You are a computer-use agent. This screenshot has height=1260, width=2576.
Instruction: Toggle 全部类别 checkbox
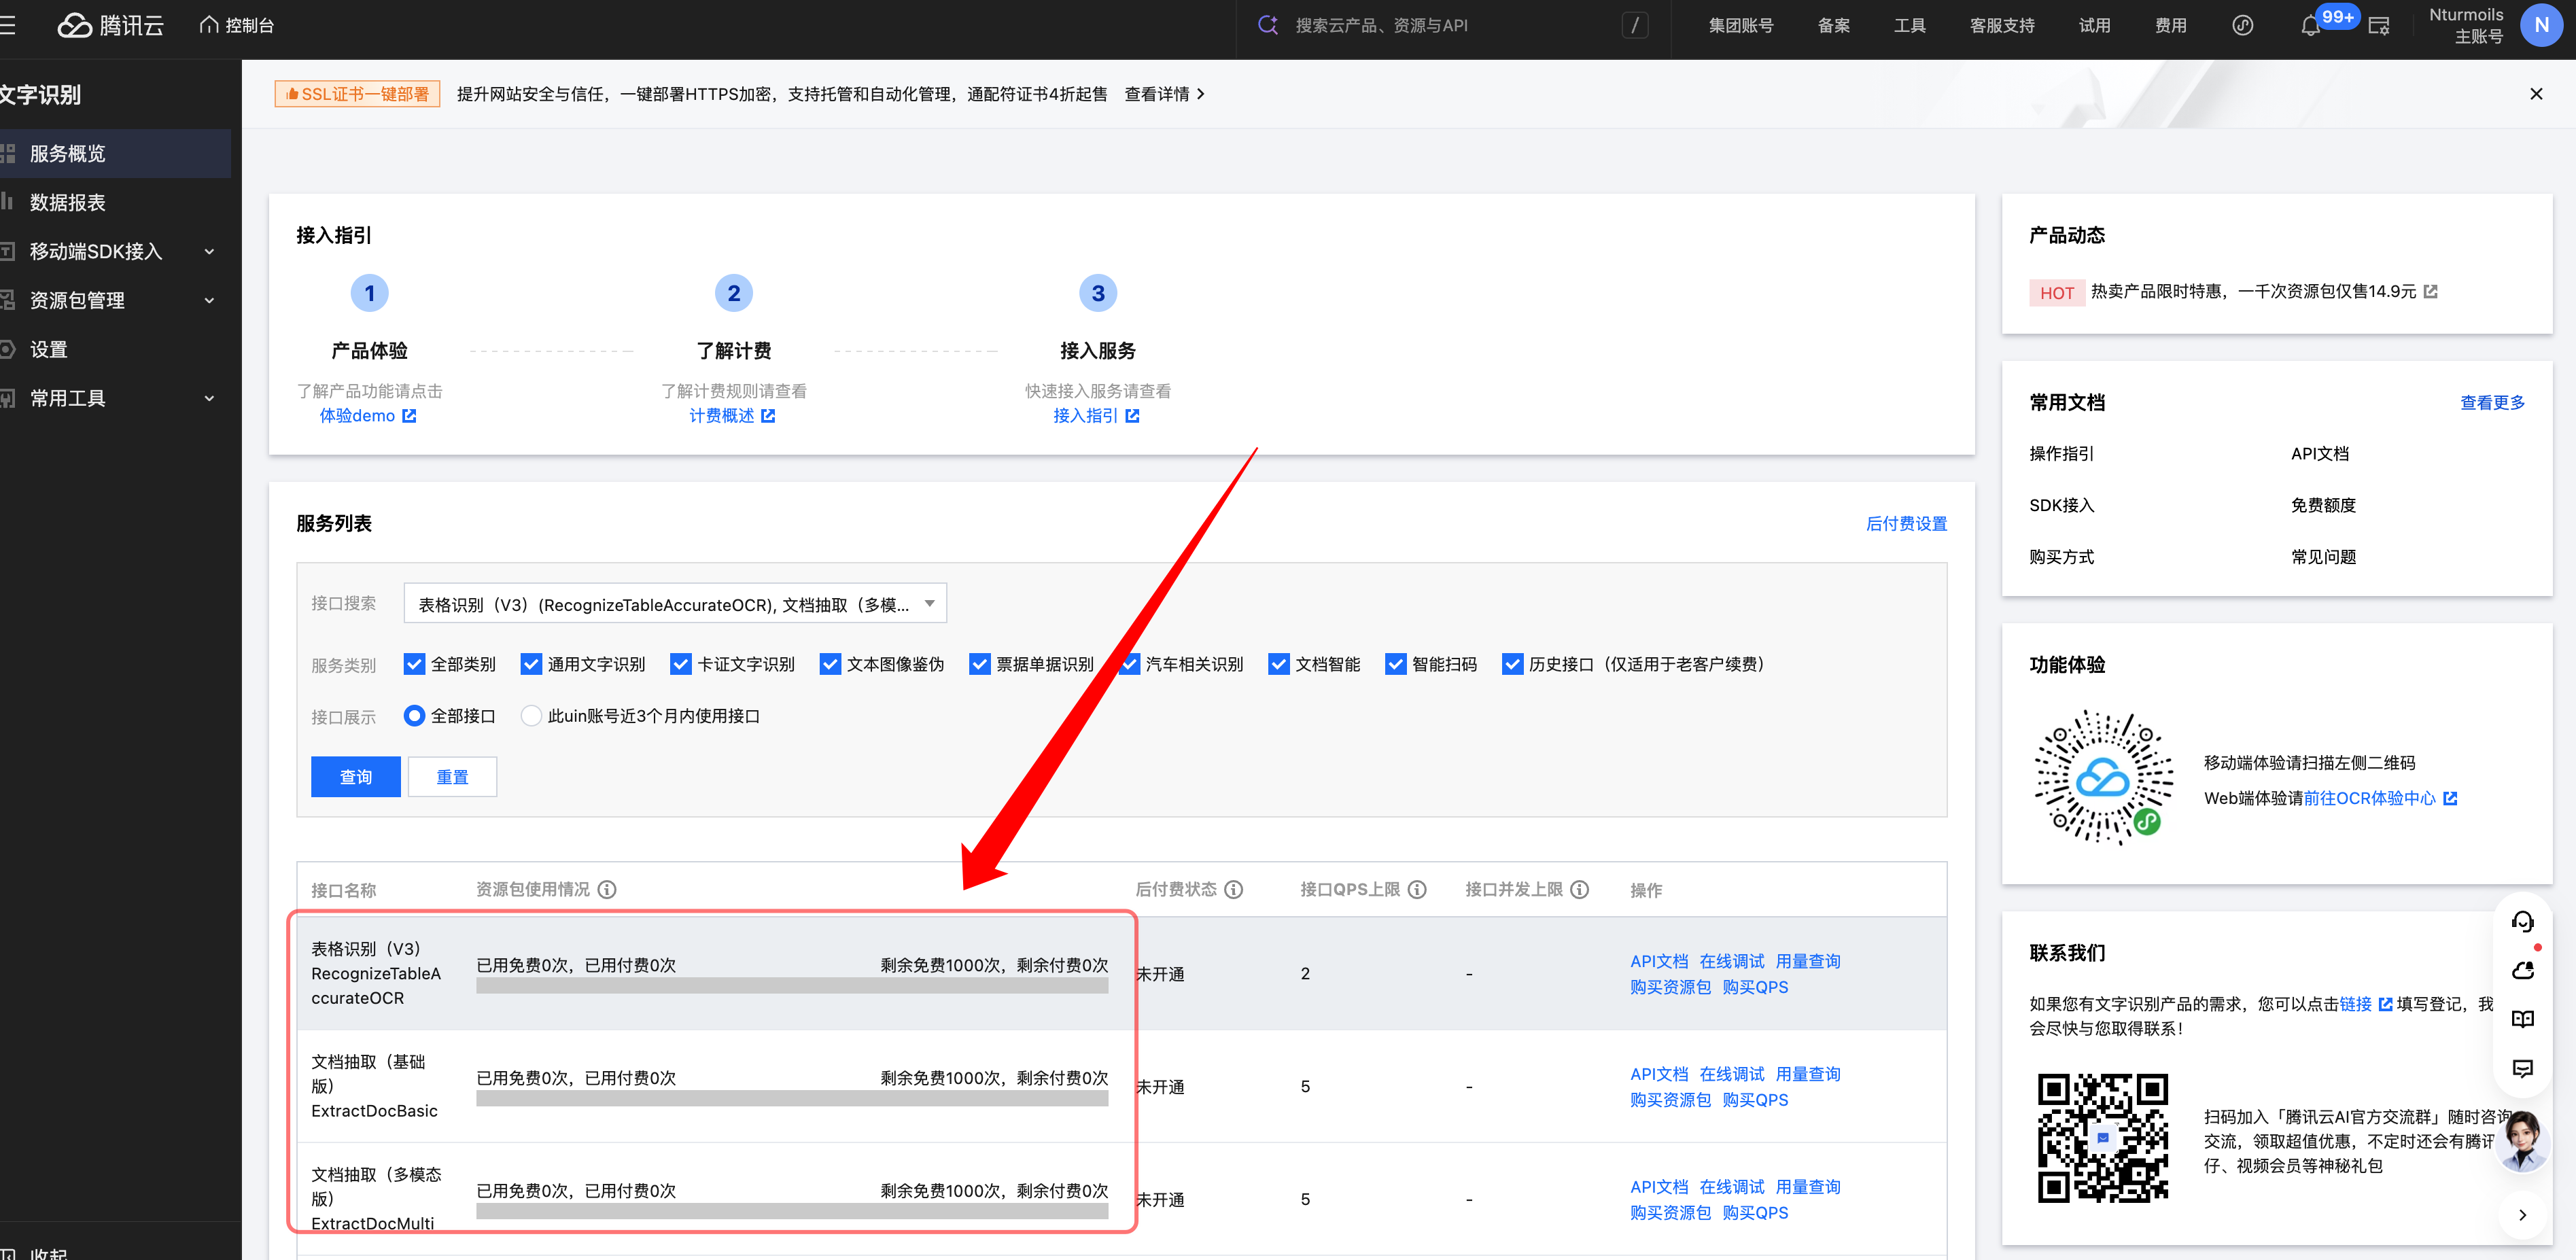414,665
